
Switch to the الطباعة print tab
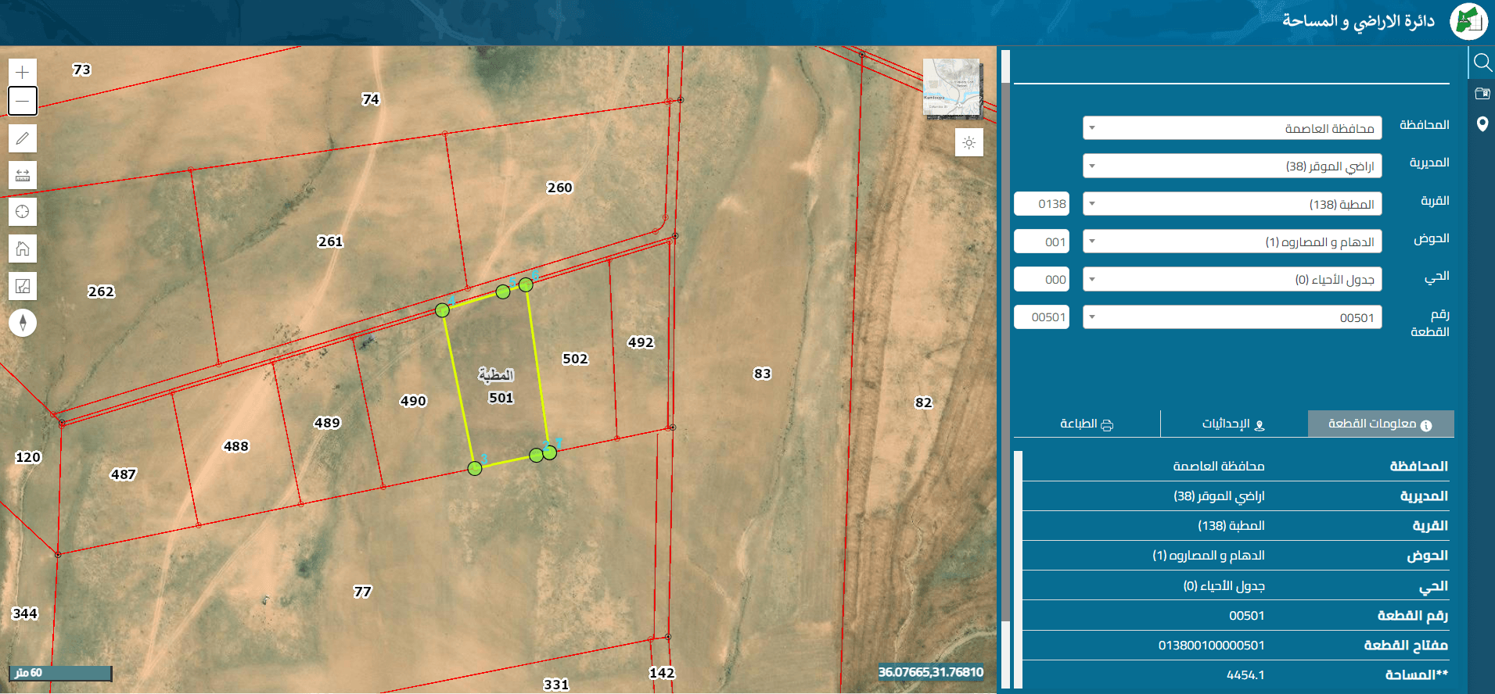[1087, 424]
